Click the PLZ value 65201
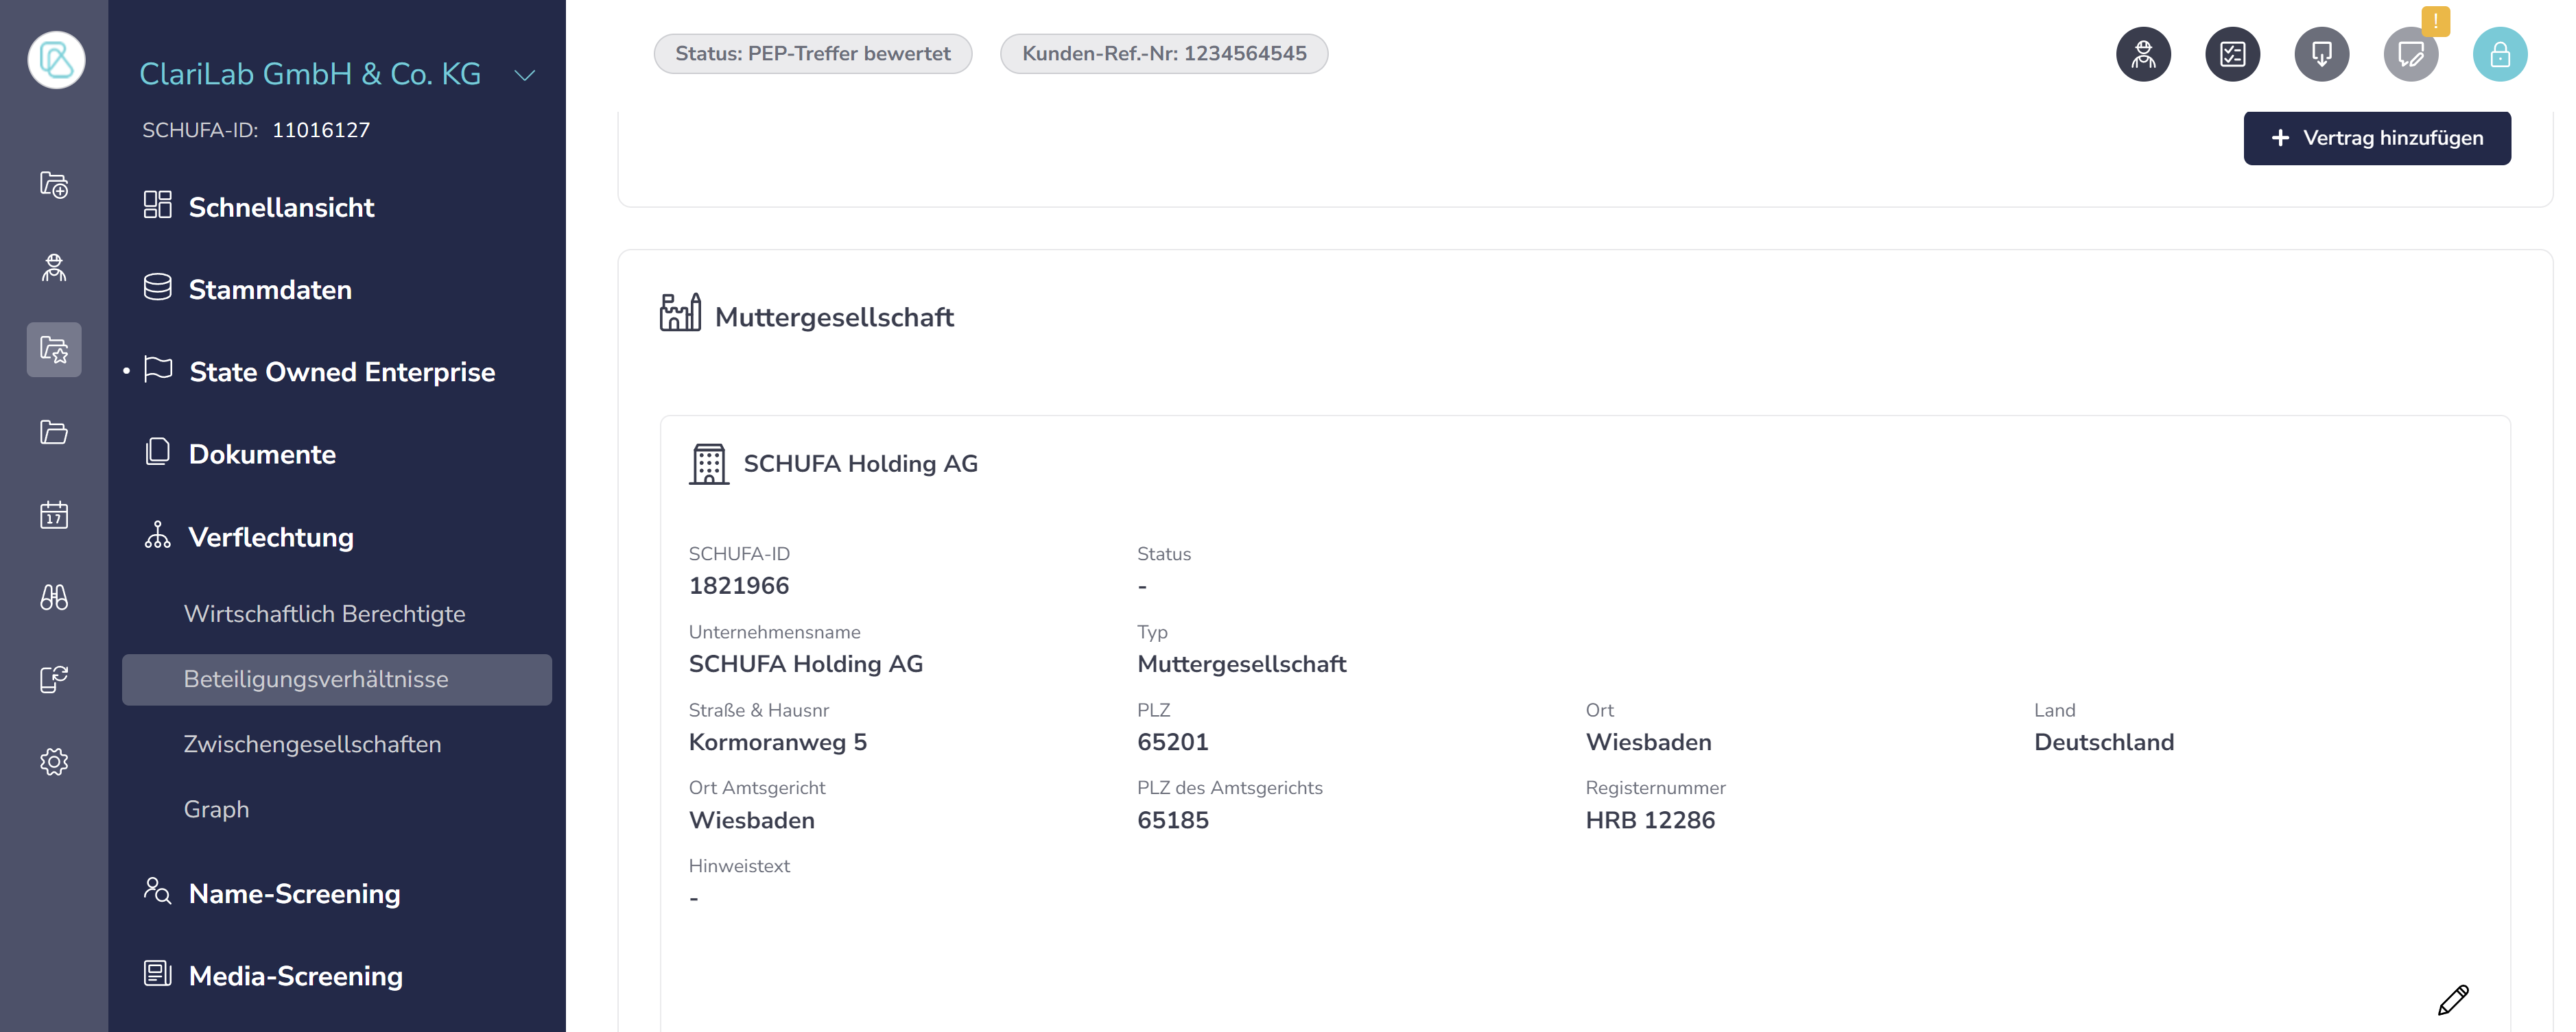This screenshot has height=1032, width=2576. point(1172,742)
